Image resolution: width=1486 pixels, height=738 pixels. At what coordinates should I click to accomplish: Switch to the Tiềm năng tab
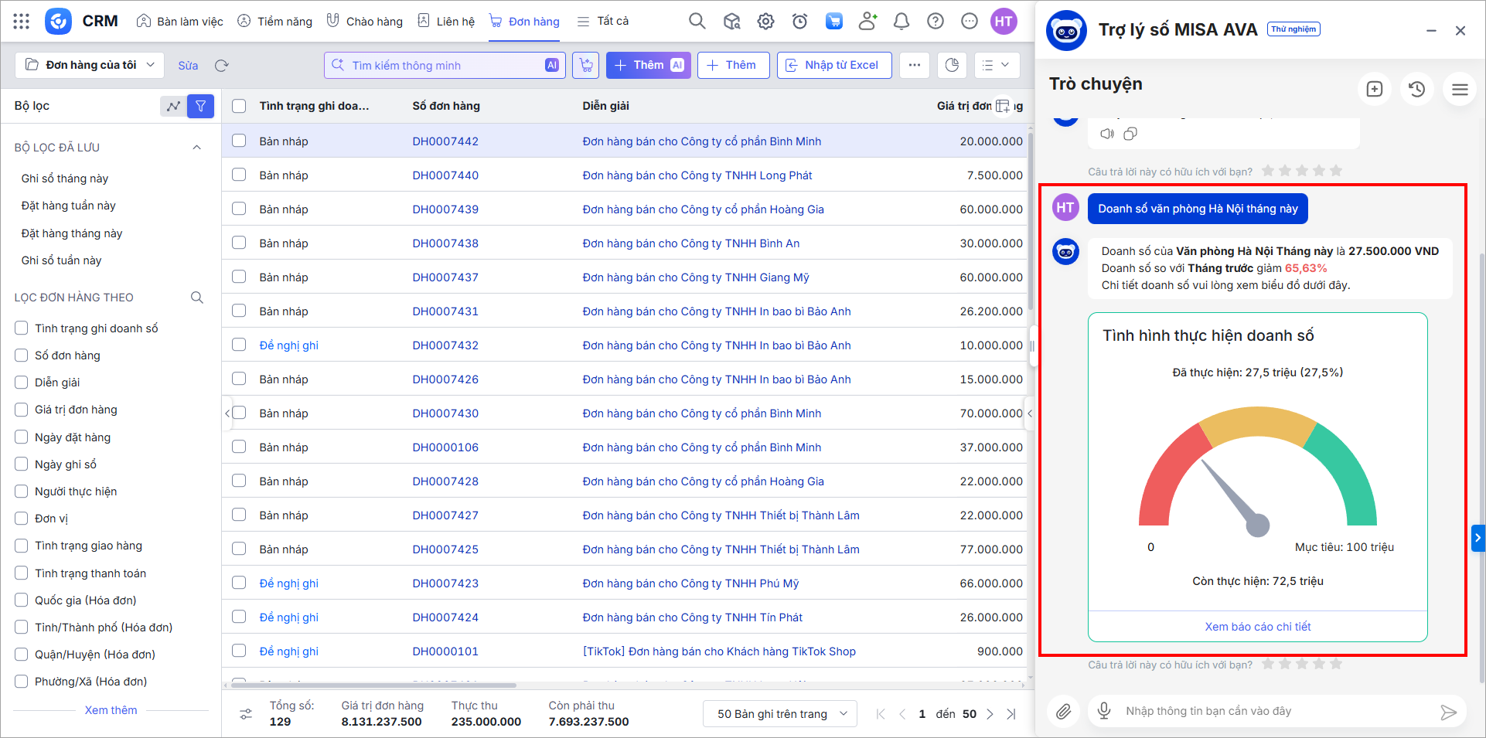tap(274, 22)
